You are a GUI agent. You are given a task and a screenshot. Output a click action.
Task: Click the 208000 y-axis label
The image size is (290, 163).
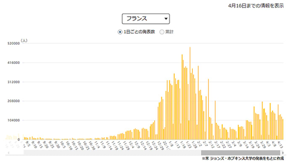click(x=13, y=101)
